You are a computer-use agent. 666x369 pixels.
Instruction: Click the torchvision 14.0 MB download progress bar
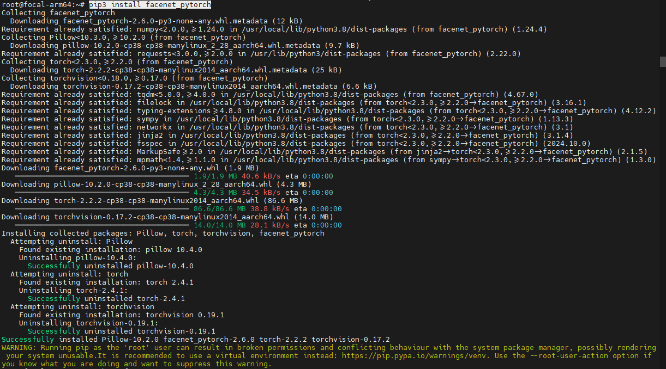pyautogui.click(x=101, y=225)
